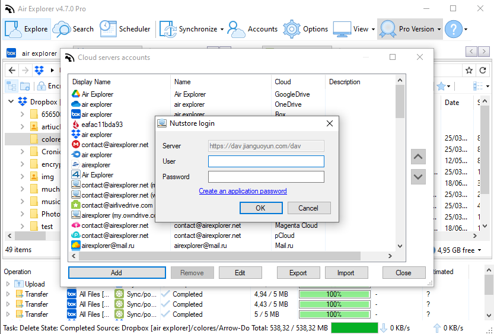The image size is (494, 334).
Task: Click the next tab arrow at top right
Action: tap(484, 51)
